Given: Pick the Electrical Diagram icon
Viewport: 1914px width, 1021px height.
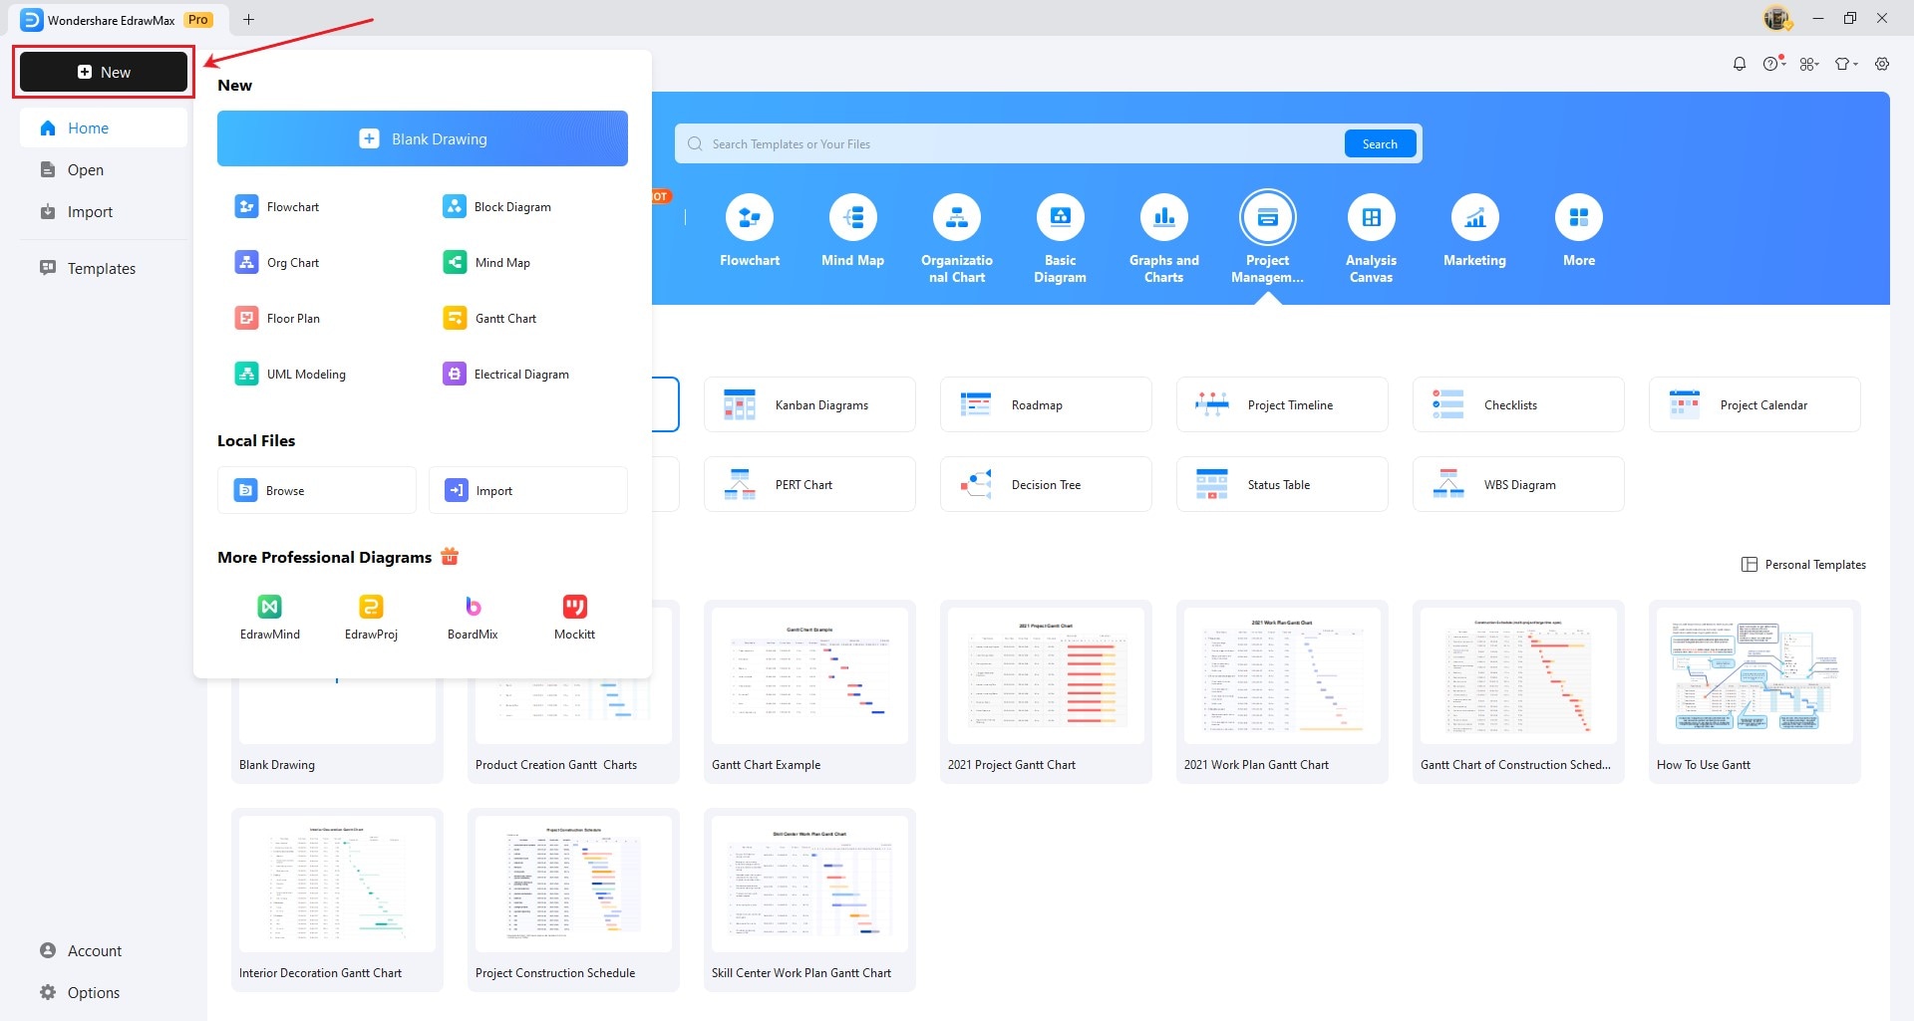Looking at the screenshot, I should (x=454, y=374).
